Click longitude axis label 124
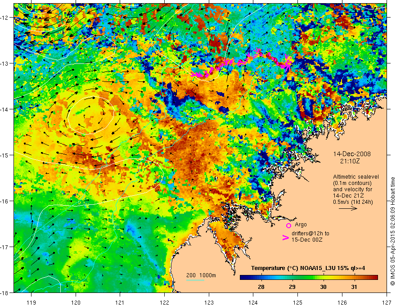Viewport: 396px width, 306px height. point(253,303)
